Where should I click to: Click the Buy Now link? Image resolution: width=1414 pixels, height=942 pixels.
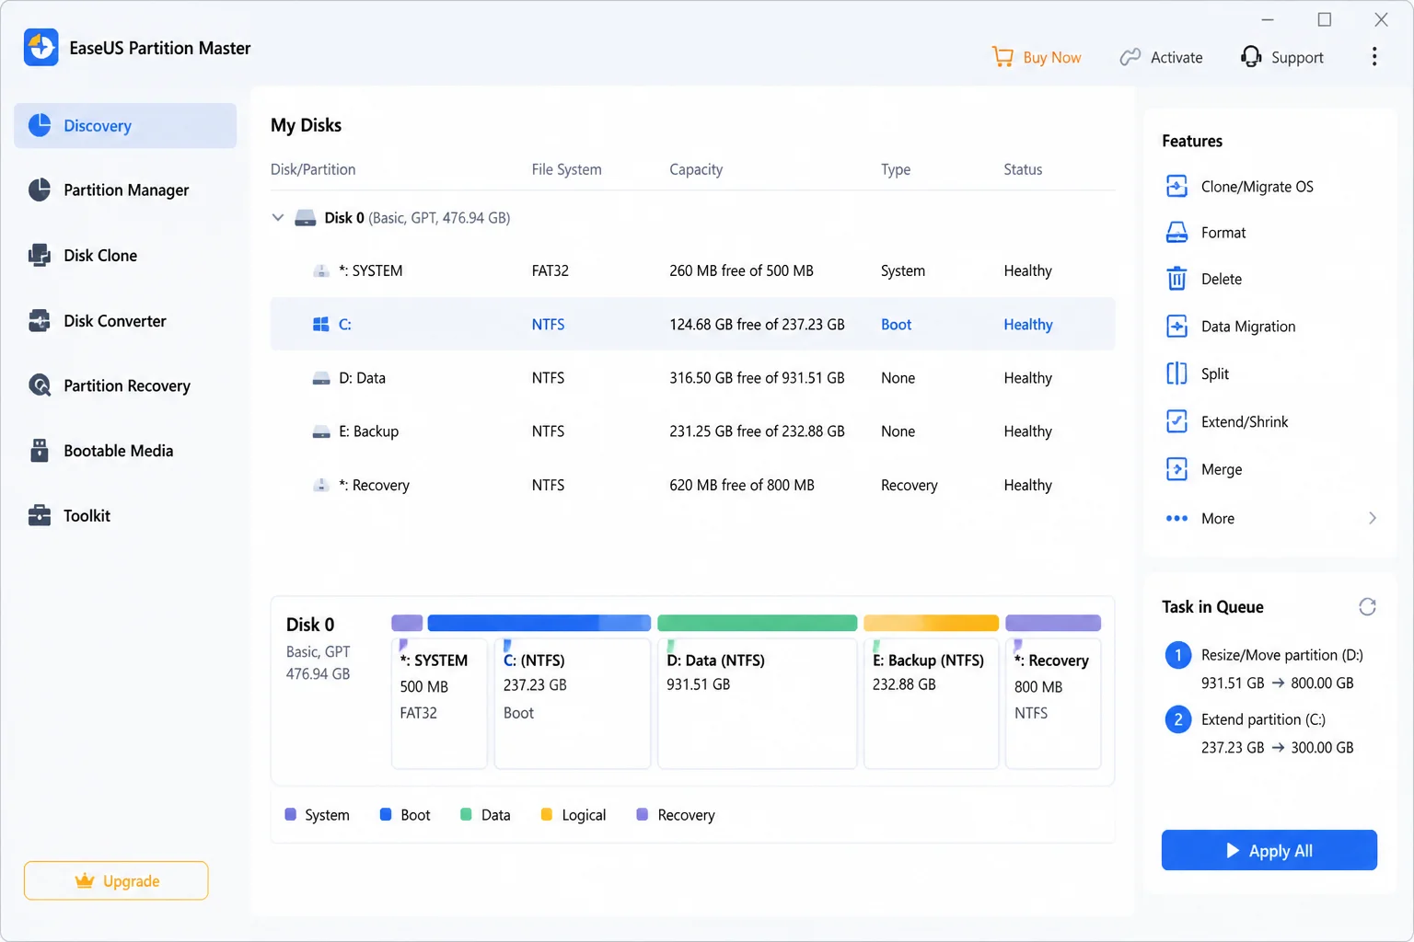pos(1052,57)
